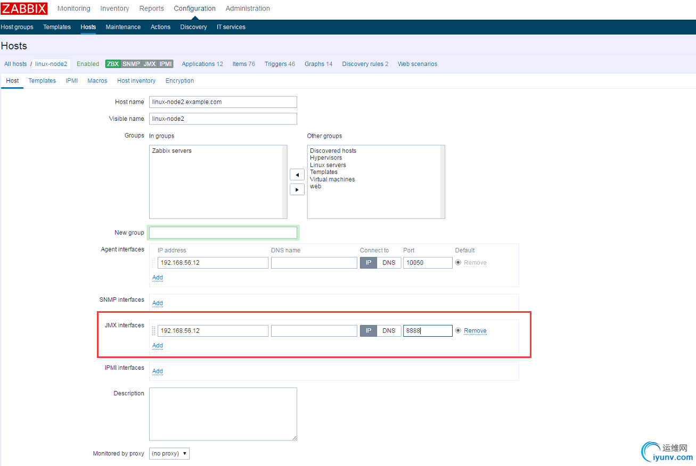The image size is (696, 466).
Task: Open the Configuration menu
Action: click(x=195, y=9)
